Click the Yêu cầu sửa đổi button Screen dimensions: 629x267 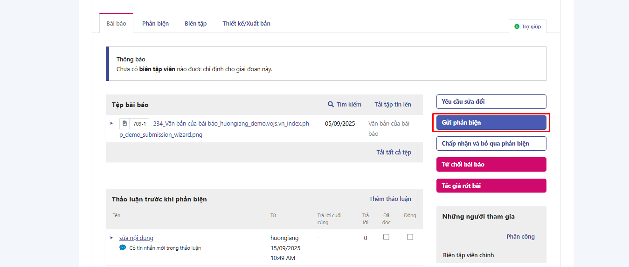(x=491, y=101)
